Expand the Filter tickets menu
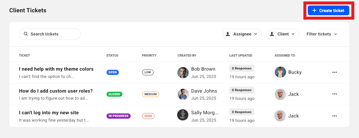Image resolution: width=359 pixels, height=138 pixels. point(322,34)
